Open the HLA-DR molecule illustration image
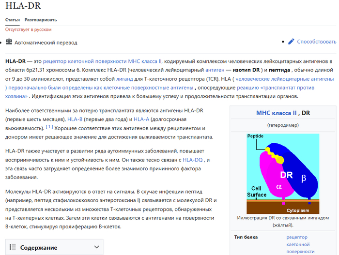Screen dimensions: 339x255 283,173
